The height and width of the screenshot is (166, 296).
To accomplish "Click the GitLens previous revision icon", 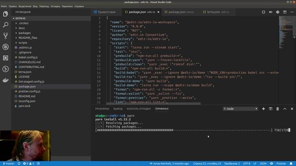I will (x=271, y=12).
